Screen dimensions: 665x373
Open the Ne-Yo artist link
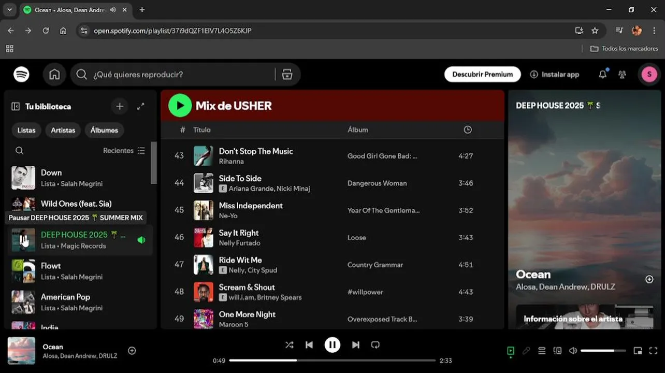228,216
